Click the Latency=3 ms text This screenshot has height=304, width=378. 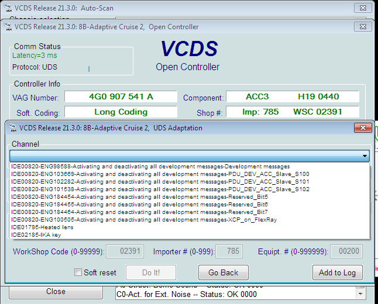coord(35,56)
